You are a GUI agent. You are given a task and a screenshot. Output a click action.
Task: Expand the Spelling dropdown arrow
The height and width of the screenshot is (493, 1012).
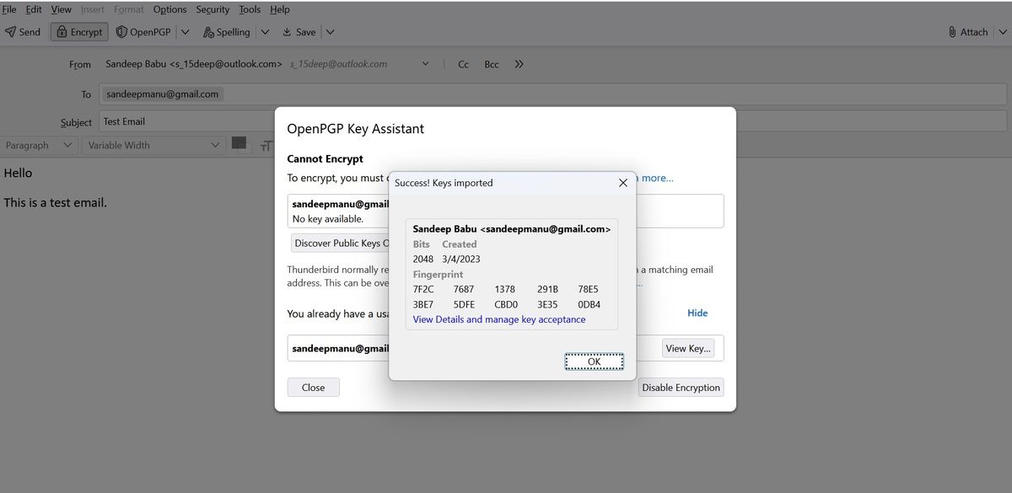pyautogui.click(x=265, y=32)
